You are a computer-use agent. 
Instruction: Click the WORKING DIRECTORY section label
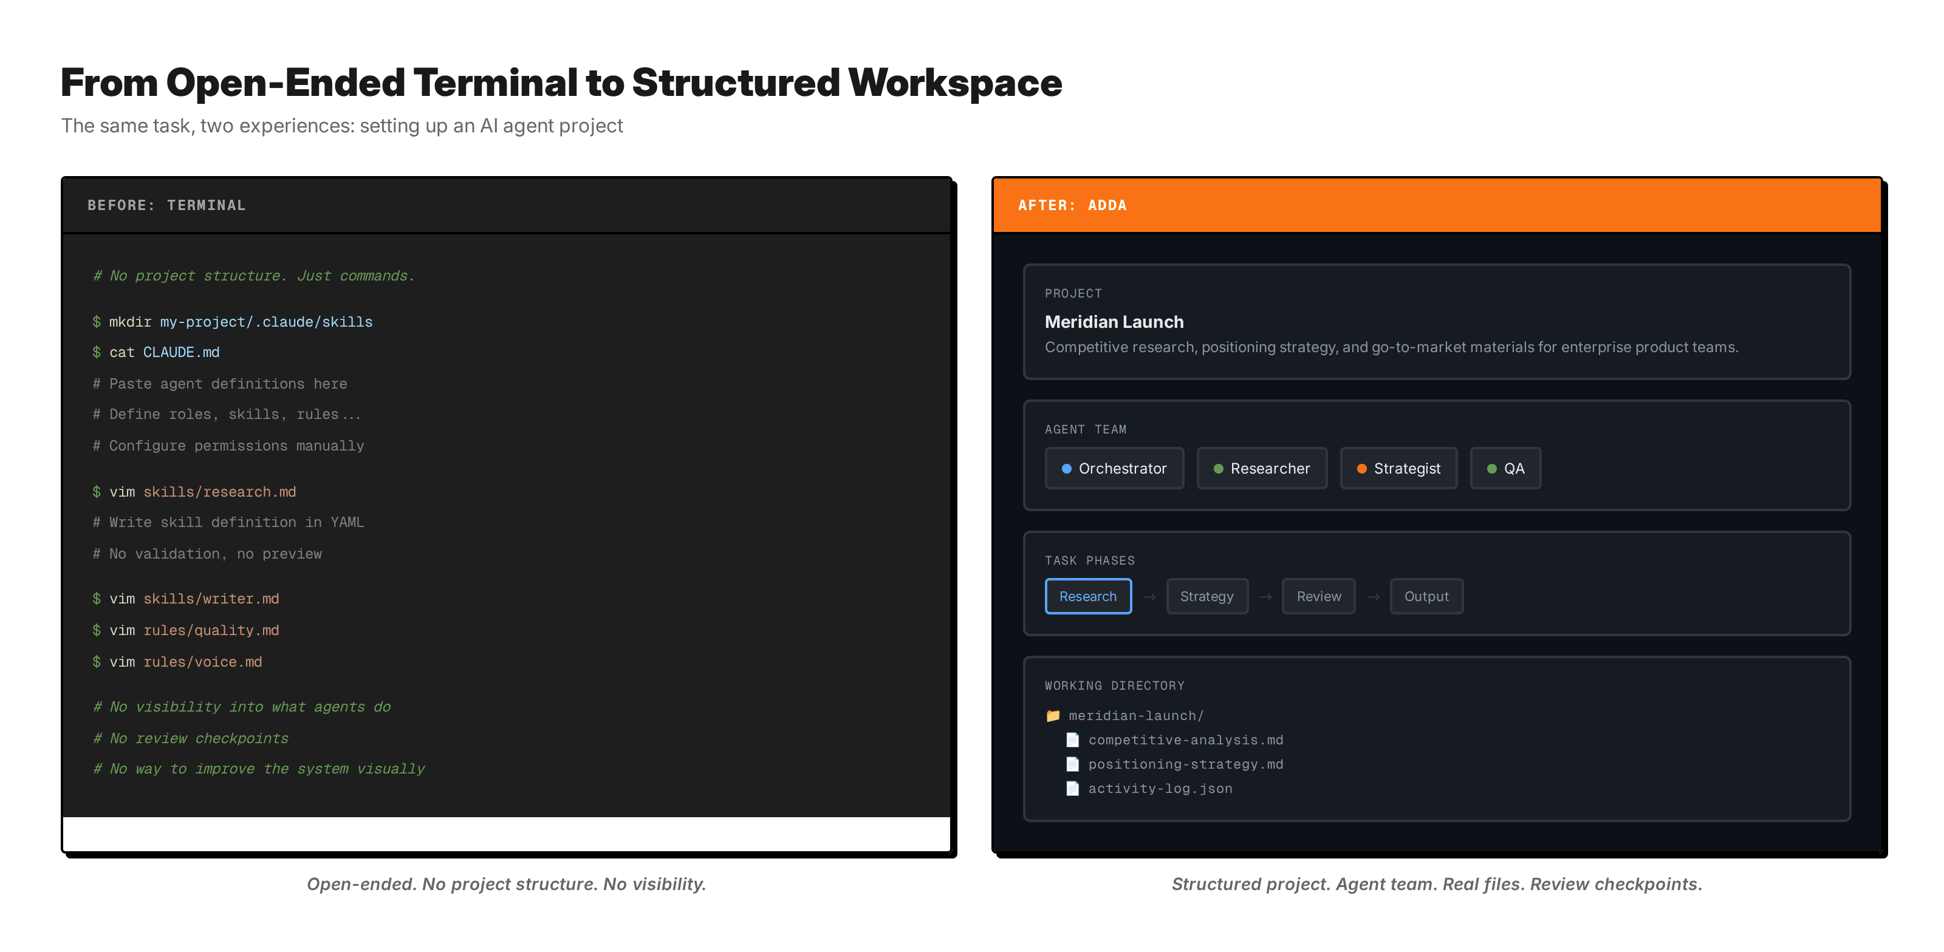[x=1115, y=685]
